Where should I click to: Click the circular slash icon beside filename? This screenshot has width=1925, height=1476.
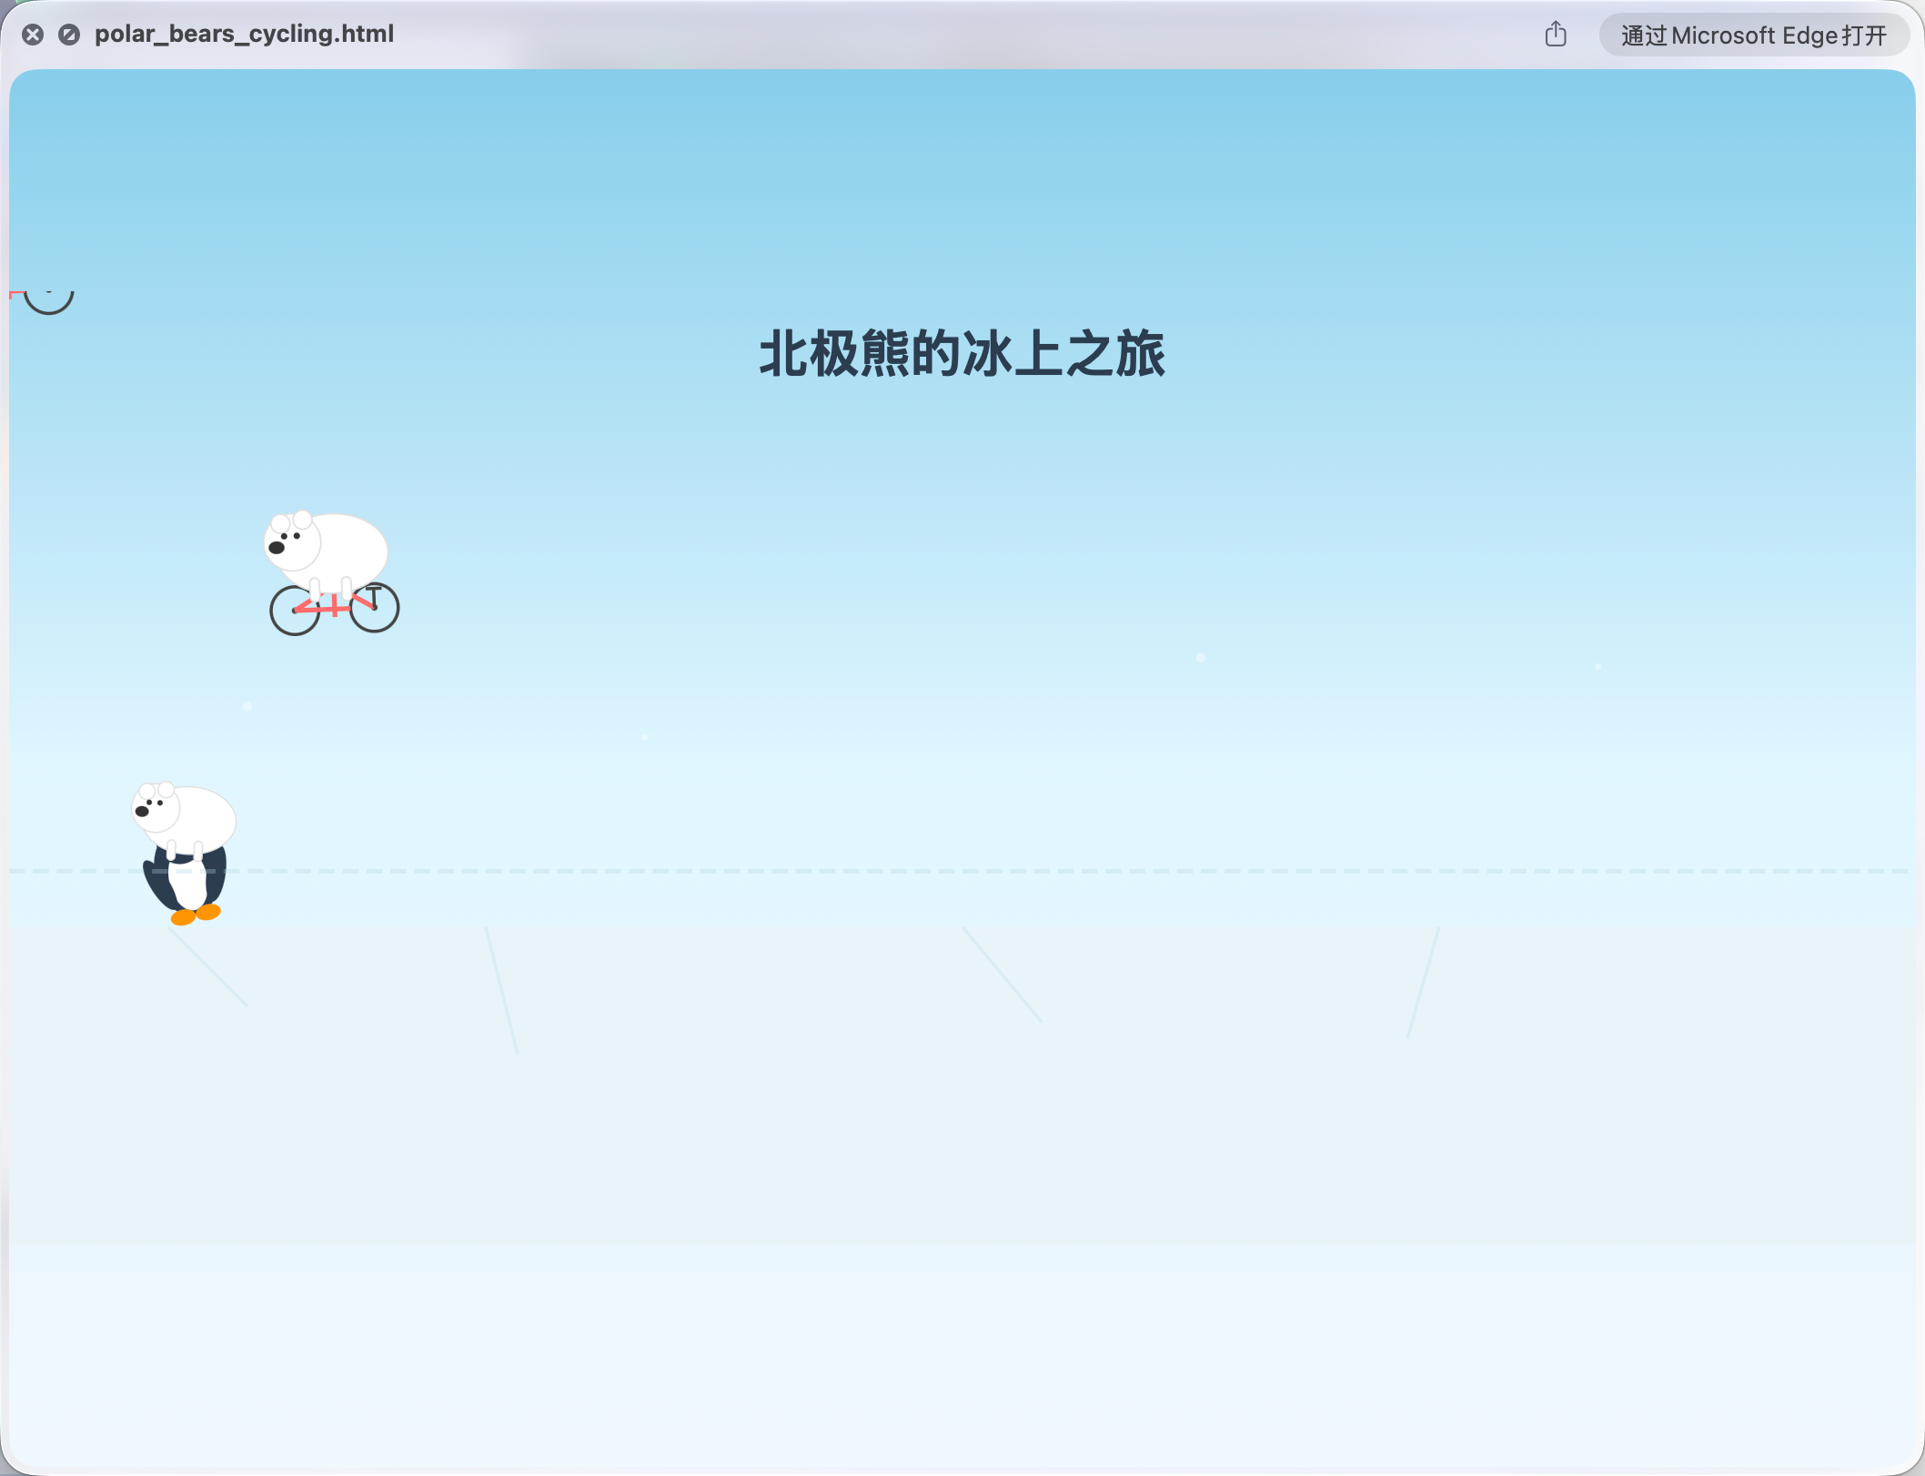[69, 35]
